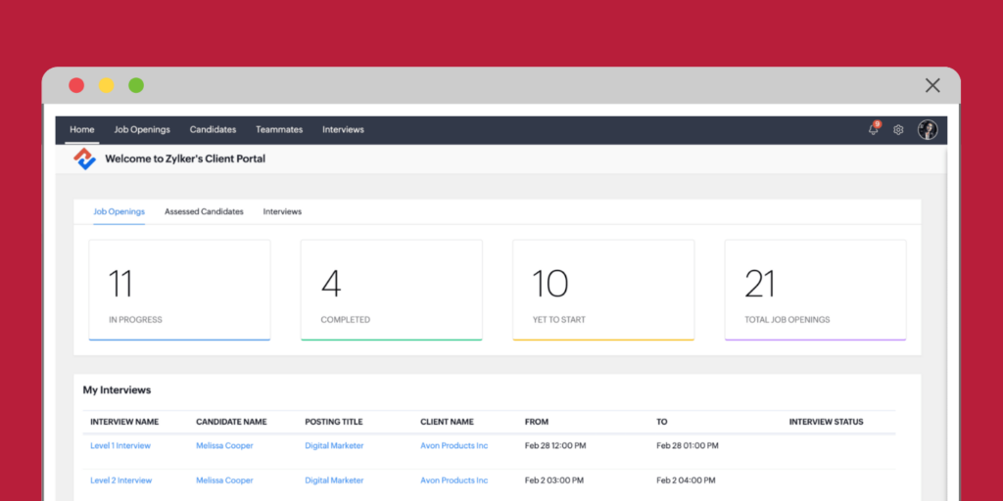Click the Welcome to Zylker's Client Portal title

[185, 159]
